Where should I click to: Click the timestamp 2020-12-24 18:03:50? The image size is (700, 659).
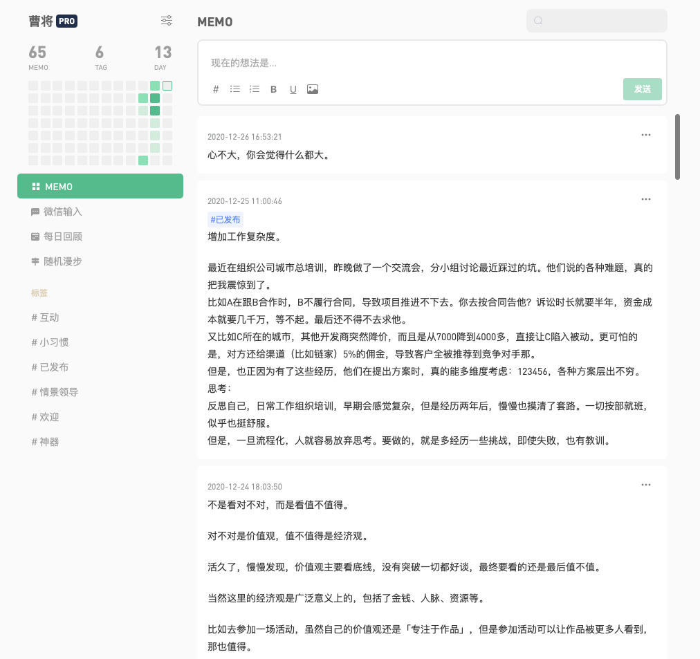tap(245, 486)
